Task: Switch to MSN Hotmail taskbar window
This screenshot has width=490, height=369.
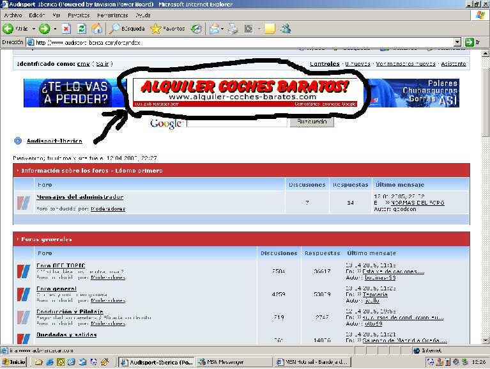Action: [313, 362]
